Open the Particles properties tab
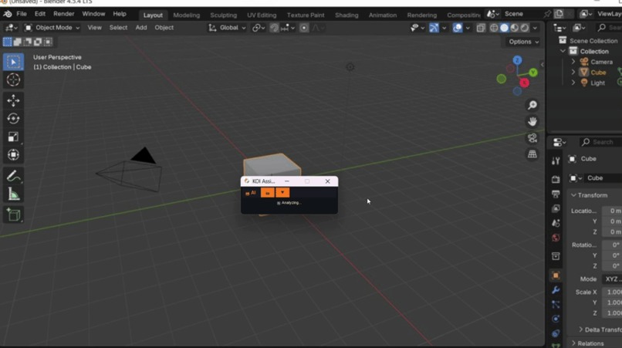The height and width of the screenshot is (348, 622). (x=556, y=304)
